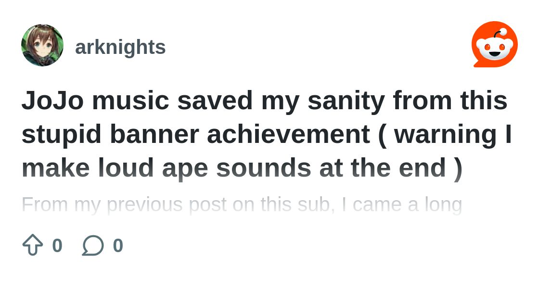
Task: Click 'previous post' in preview text
Action: pos(167,205)
